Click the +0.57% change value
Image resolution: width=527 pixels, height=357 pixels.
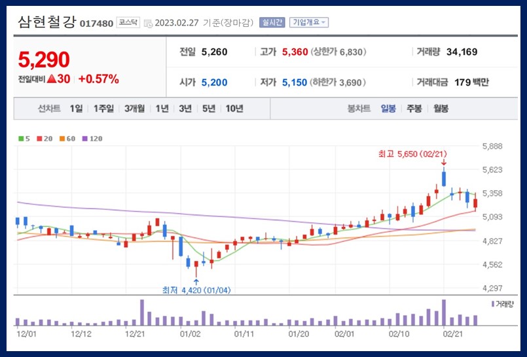coord(98,79)
